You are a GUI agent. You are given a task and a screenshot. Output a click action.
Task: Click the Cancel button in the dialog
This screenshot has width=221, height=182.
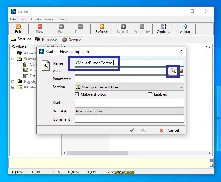169,130
